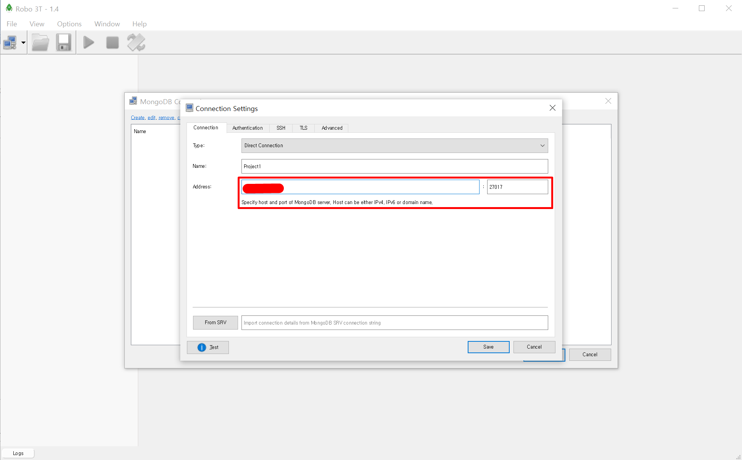The image size is (742, 460).
Task: Click the rotate output toolbar icon
Action: (x=136, y=42)
